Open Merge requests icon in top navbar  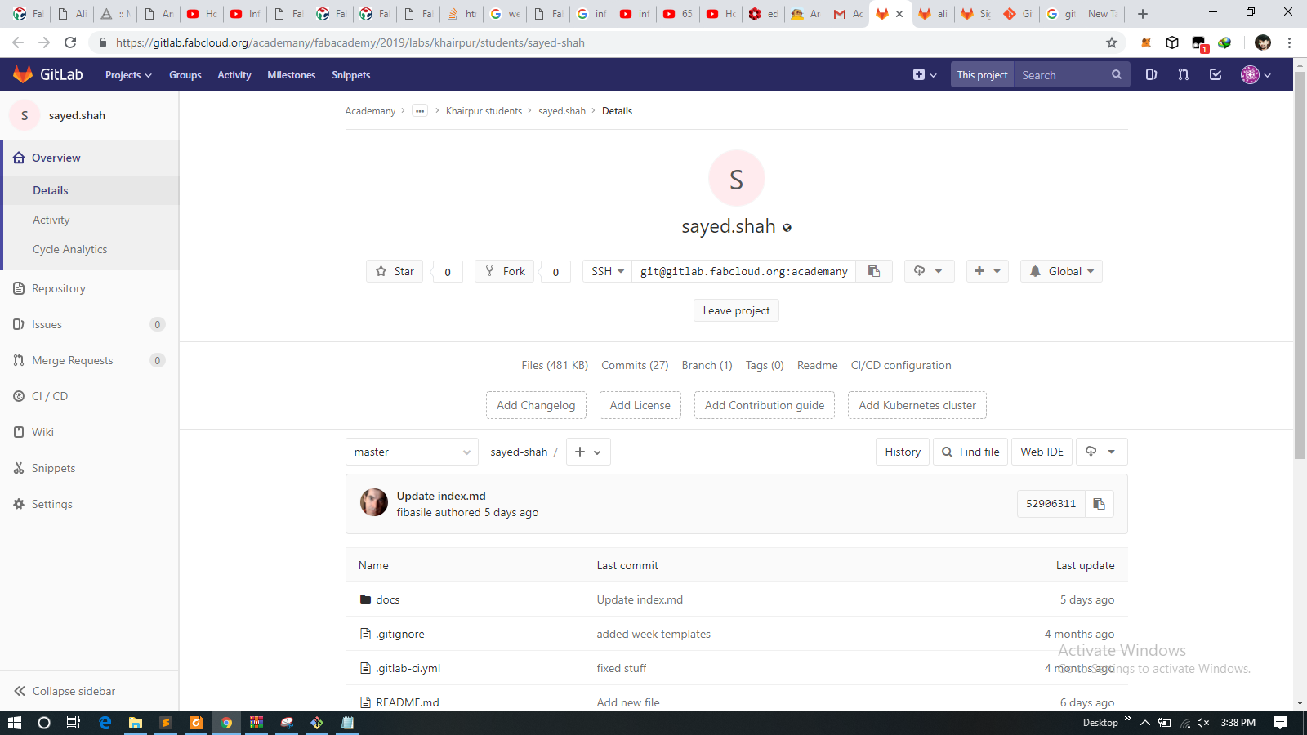click(1184, 74)
